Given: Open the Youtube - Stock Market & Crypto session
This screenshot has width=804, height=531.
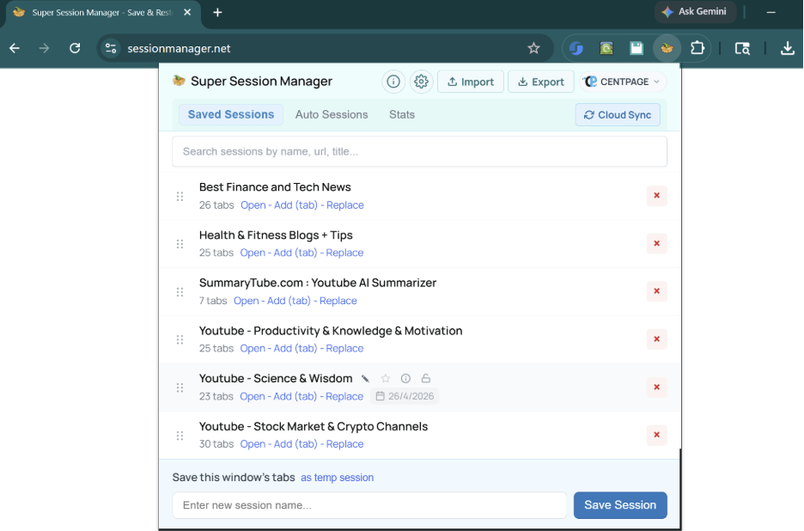Looking at the screenshot, I should click(253, 444).
